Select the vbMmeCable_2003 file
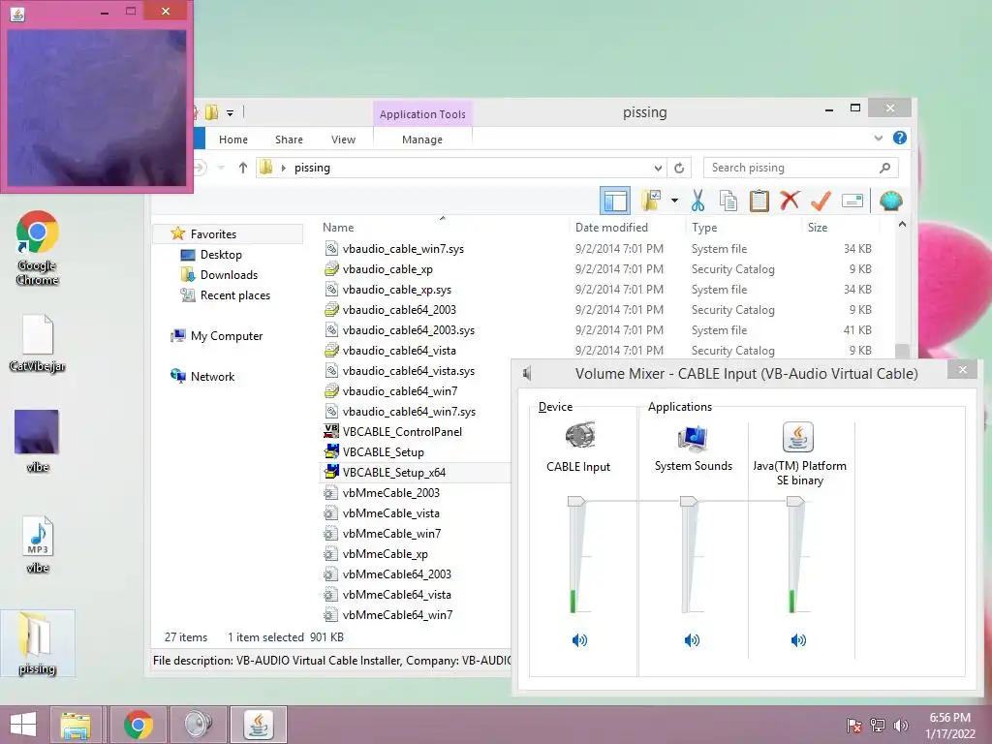This screenshot has height=744, width=992. pos(390,492)
